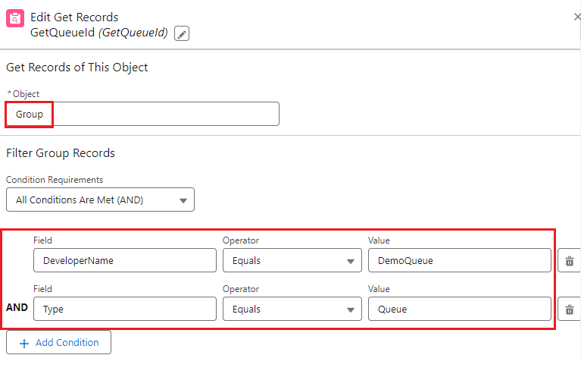Select the Type field input

[x=125, y=310]
